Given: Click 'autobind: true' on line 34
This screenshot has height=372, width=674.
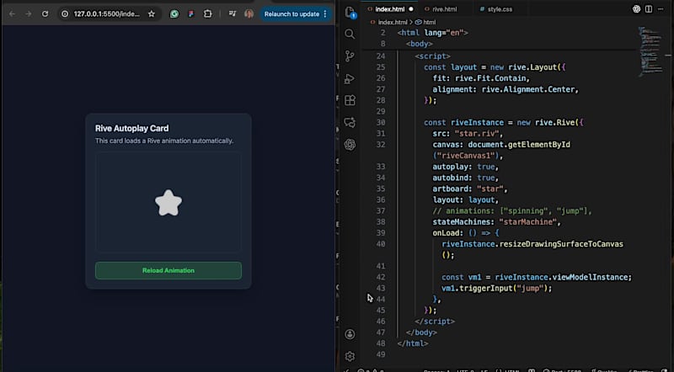Looking at the screenshot, I should pyautogui.click(x=466, y=178).
